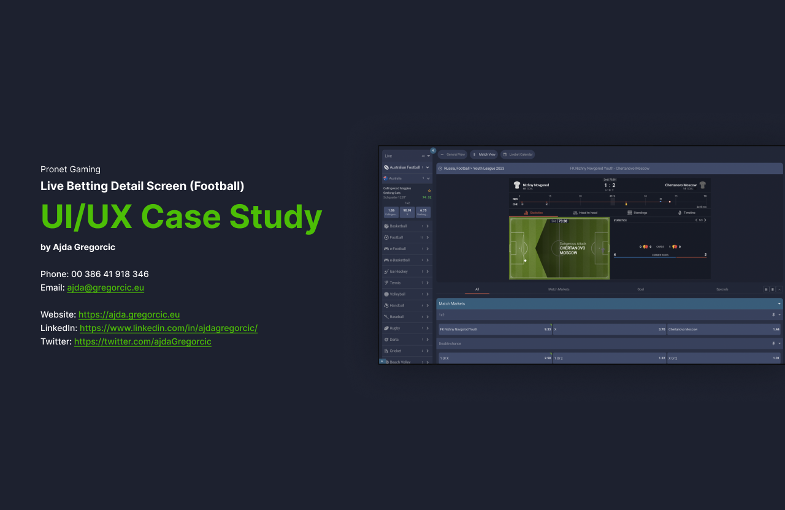Open the Statistics tab

point(534,213)
